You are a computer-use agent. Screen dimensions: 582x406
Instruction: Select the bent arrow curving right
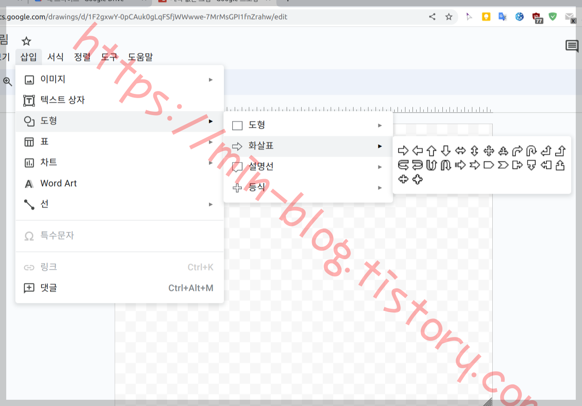coord(517,150)
